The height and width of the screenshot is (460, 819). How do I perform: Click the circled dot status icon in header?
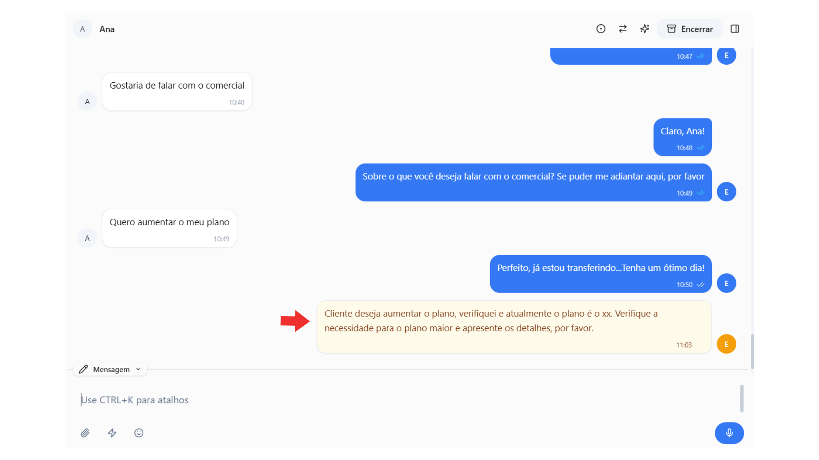(601, 29)
